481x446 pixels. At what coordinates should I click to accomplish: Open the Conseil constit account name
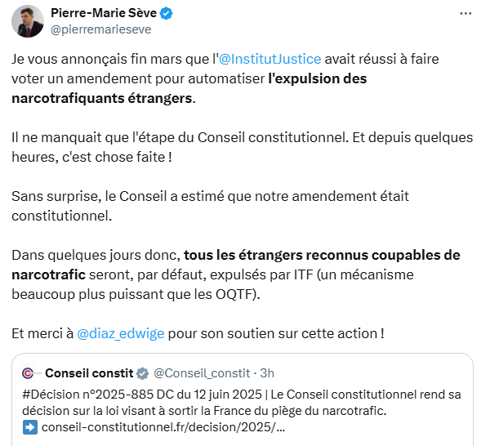coord(89,373)
